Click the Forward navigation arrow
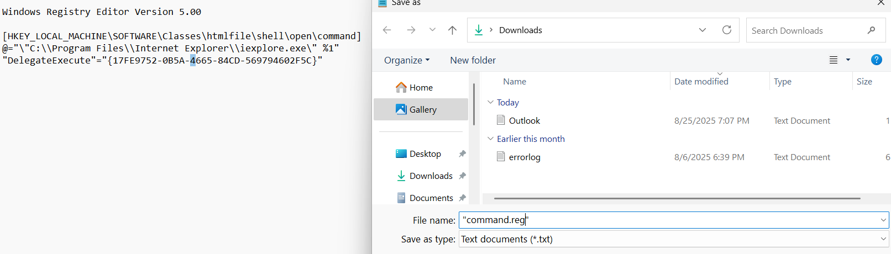 coord(411,30)
